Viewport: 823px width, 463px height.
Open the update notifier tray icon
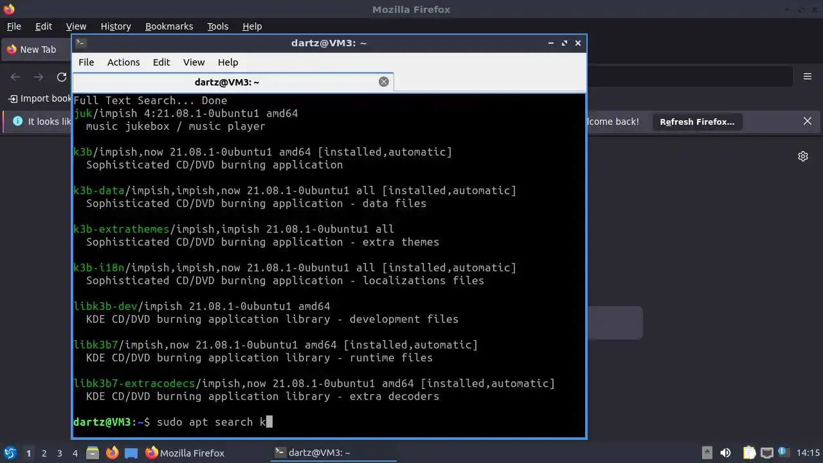[783, 453]
